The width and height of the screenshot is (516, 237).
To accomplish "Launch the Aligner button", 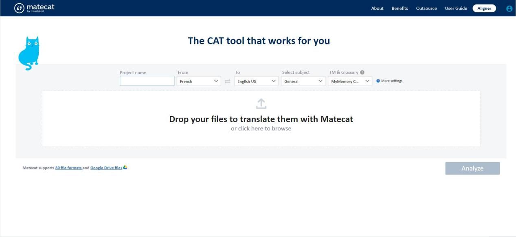I will [x=484, y=9].
